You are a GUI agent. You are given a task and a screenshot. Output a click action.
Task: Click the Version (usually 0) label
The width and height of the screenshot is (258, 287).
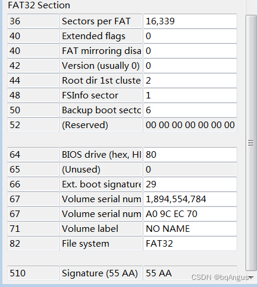coord(101,66)
